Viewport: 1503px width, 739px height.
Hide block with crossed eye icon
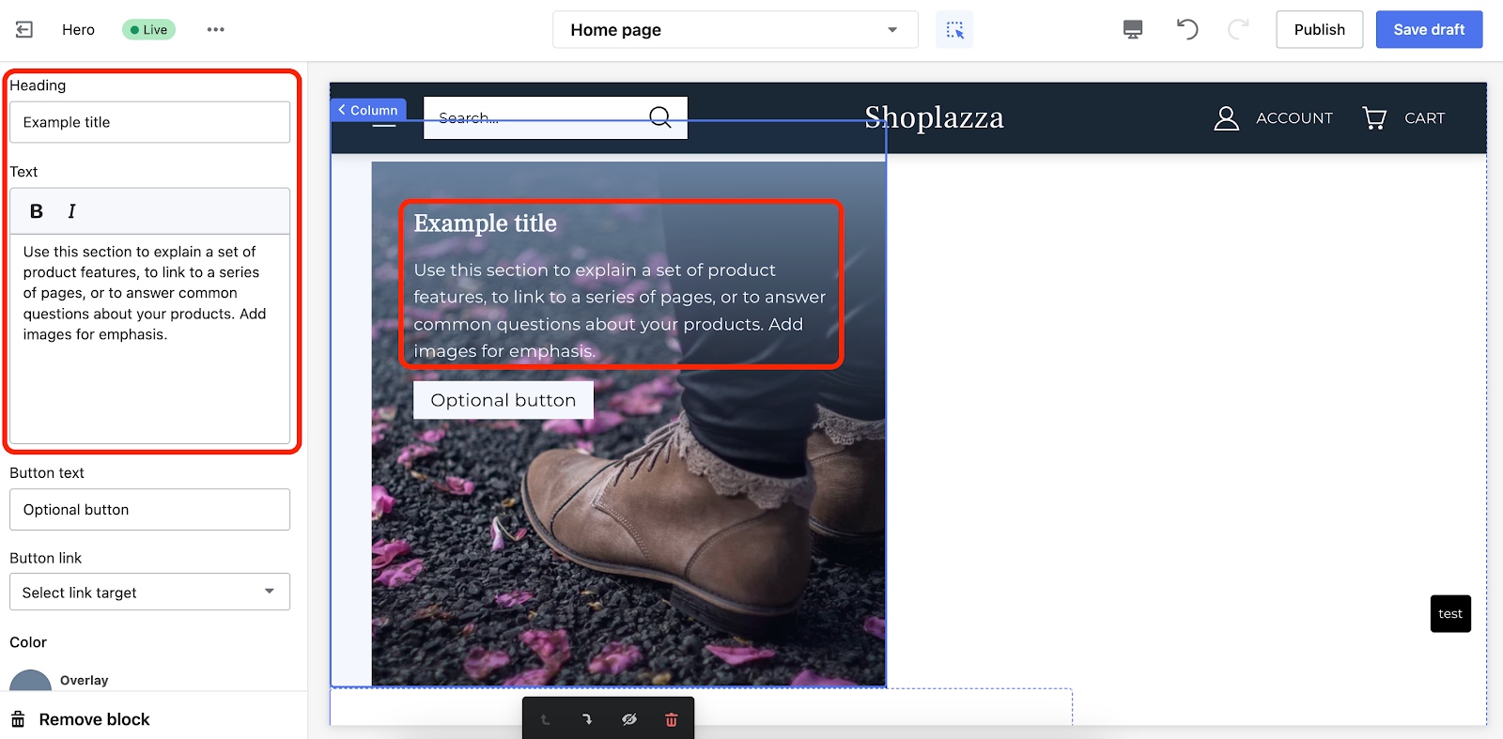629,719
